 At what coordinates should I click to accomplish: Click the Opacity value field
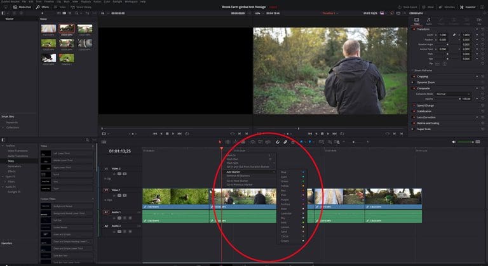[x=466, y=98]
